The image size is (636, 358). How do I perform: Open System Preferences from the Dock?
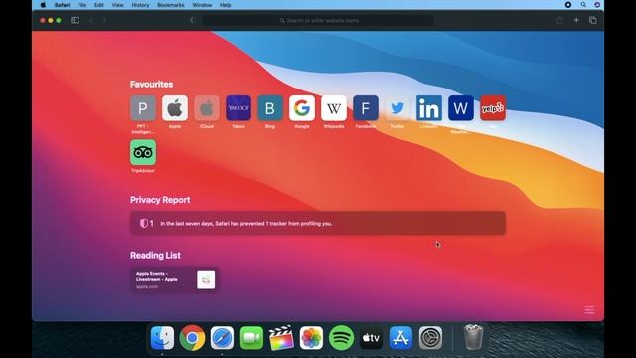430,338
